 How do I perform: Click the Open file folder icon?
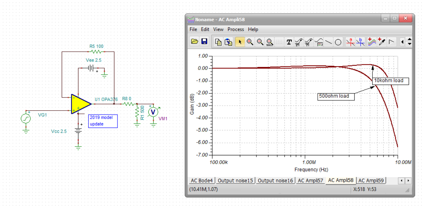point(195,42)
